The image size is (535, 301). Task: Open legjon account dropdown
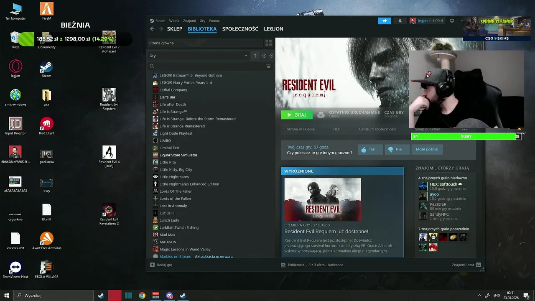click(426, 21)
